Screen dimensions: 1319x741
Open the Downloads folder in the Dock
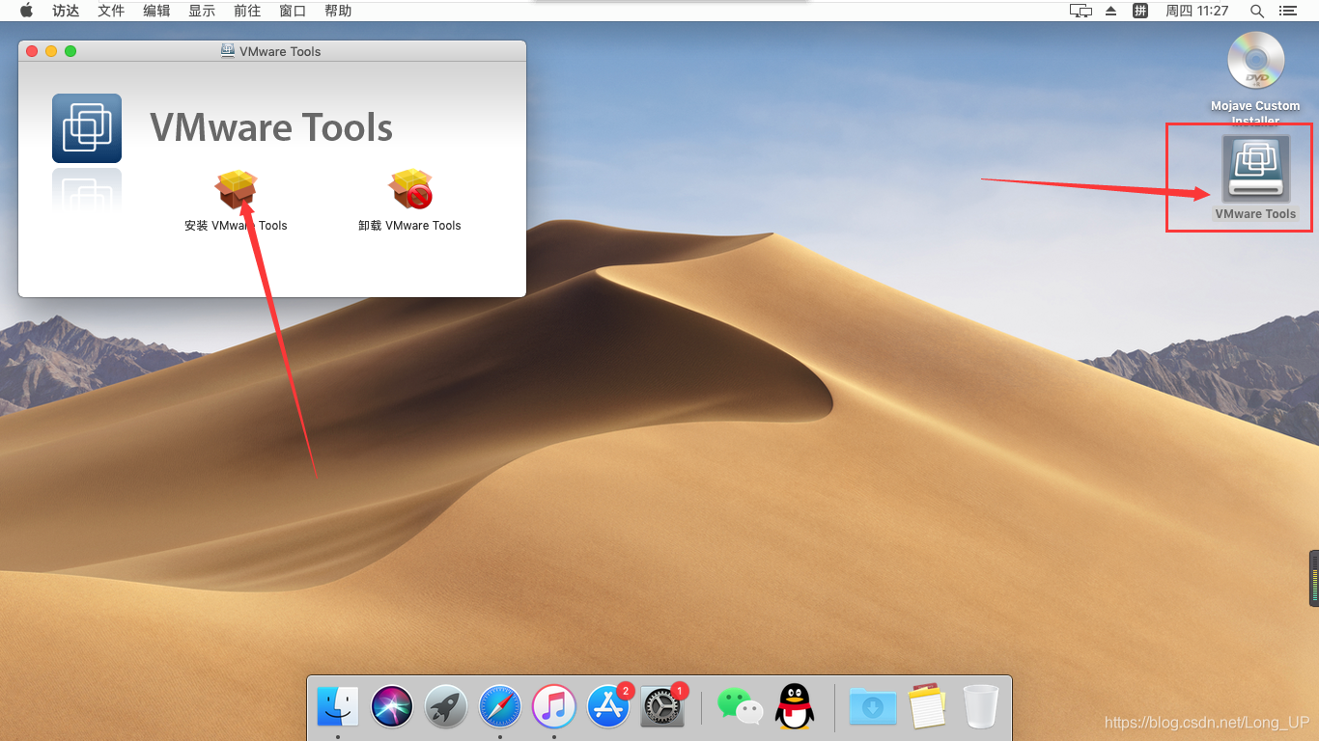pos(873,706)
